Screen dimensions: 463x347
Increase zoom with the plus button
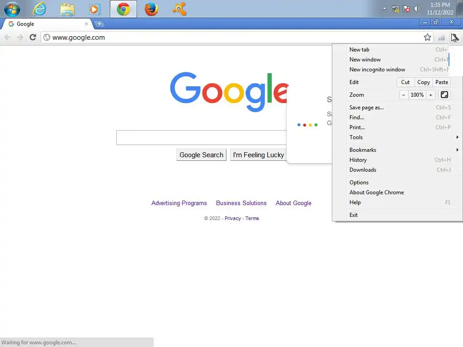point(430,95)
